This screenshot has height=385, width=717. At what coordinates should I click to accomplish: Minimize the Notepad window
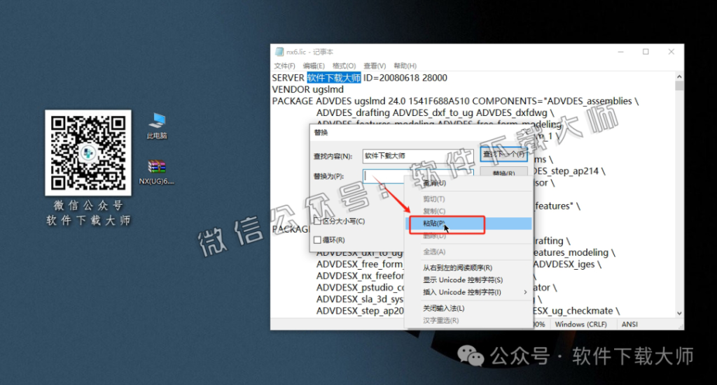pyautogui.click(x=620, y=52)
